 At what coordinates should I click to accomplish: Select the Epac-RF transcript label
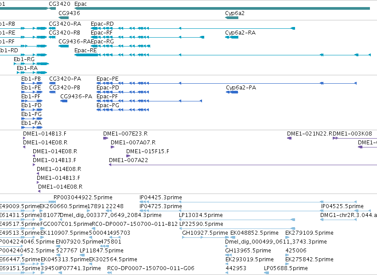point(101,33)
